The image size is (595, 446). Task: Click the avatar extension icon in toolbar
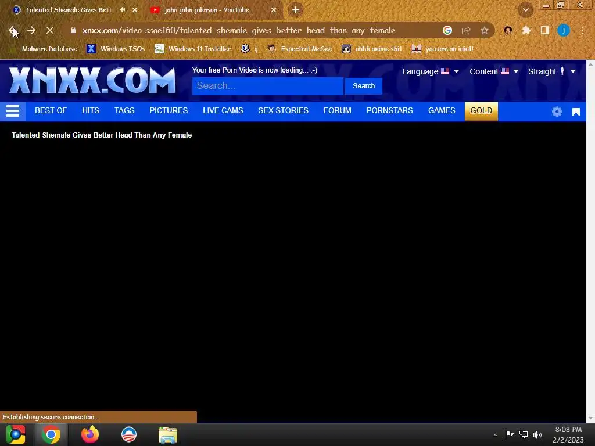pos(508,31)
